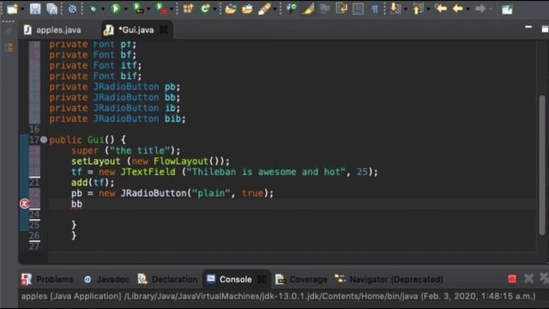This screenshot has width=549, height=309.
Task: Expand the Run configurations dropdown
Action: [126, 9]
